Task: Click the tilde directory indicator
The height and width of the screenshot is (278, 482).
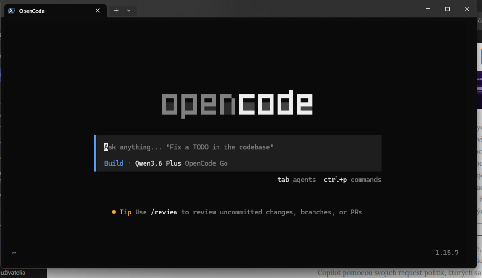Action: click(14, 253)
